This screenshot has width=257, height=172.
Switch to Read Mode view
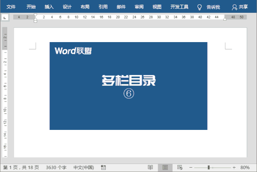[x=150, y=168]
